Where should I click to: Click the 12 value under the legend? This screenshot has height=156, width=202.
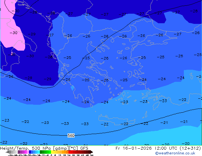[x=60, y=155]
